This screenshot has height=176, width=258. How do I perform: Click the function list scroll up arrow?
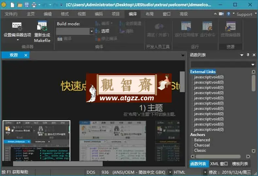253,71
